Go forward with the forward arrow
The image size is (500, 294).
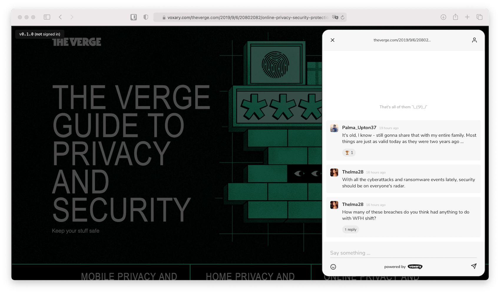[x=72, y=17]
